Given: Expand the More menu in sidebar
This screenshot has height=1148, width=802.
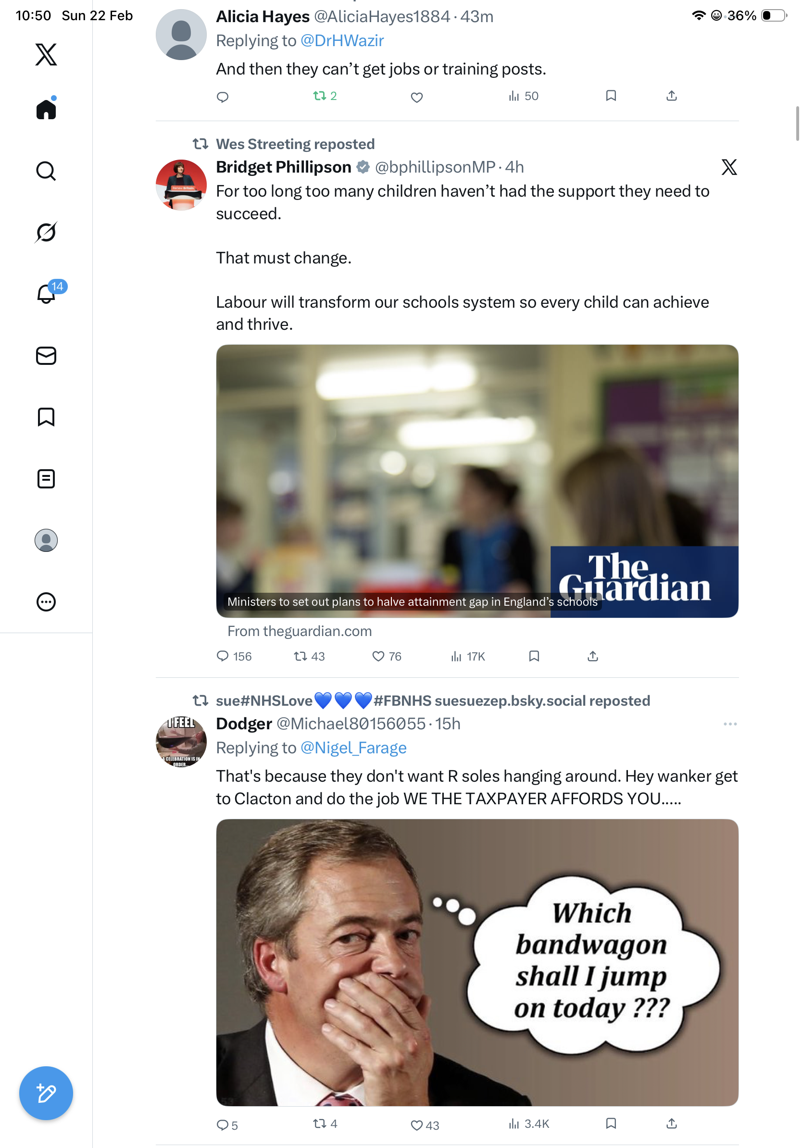Looking at the screenshot, I should [x=46, y=601].
